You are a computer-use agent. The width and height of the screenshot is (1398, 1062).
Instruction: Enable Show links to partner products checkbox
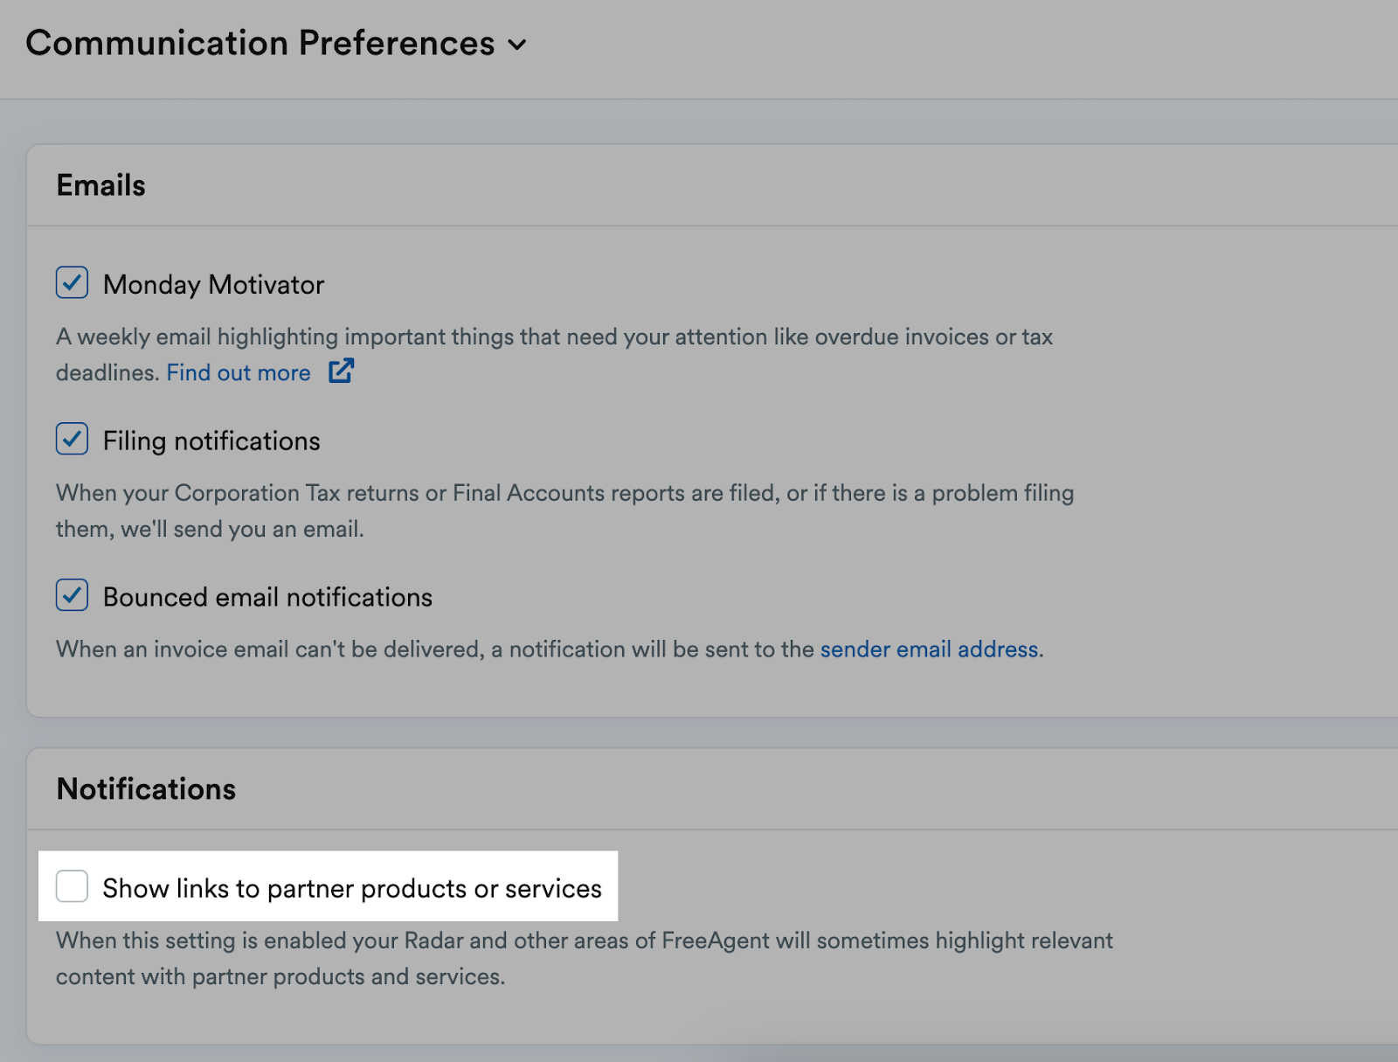point(72,886)
